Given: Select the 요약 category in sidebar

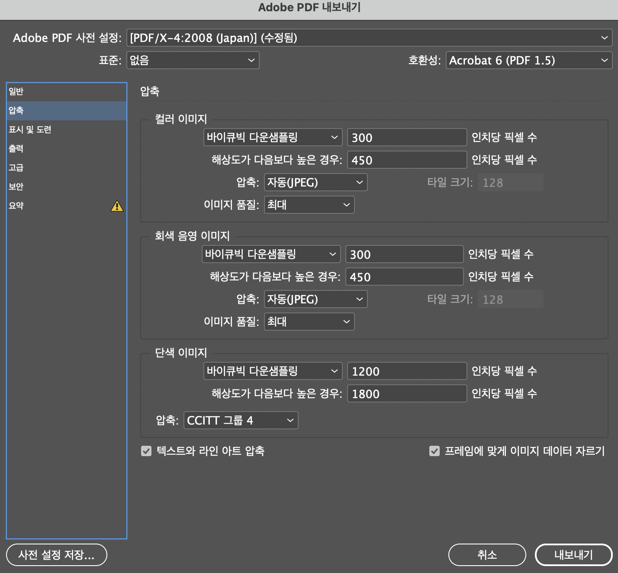Looking at the screenshot, I should [x=67, y=206].
